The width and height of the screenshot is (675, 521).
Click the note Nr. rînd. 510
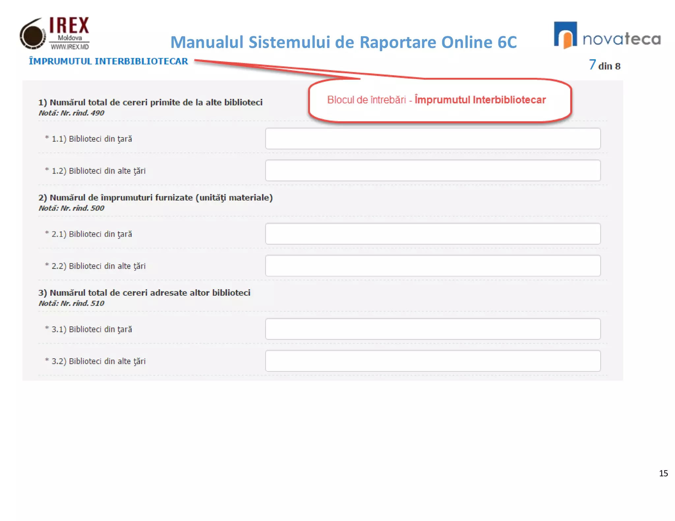(71, 303)
